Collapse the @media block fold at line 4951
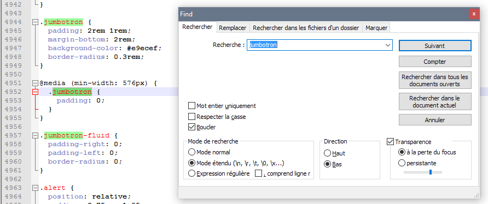The image size is (488, 204). (x=35, y=83)
